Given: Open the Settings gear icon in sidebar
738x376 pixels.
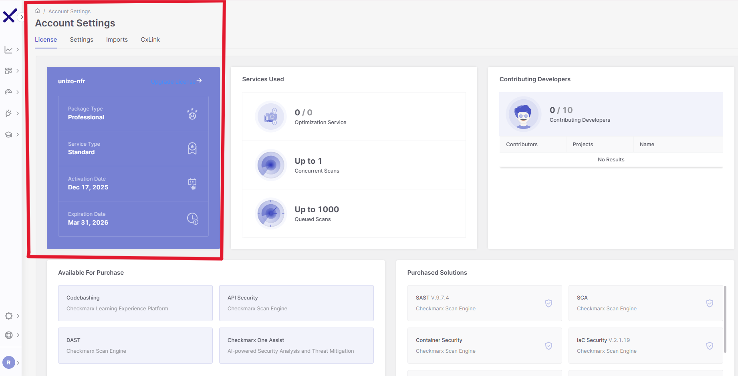Looking at the screenshot, I should (8, 316).
